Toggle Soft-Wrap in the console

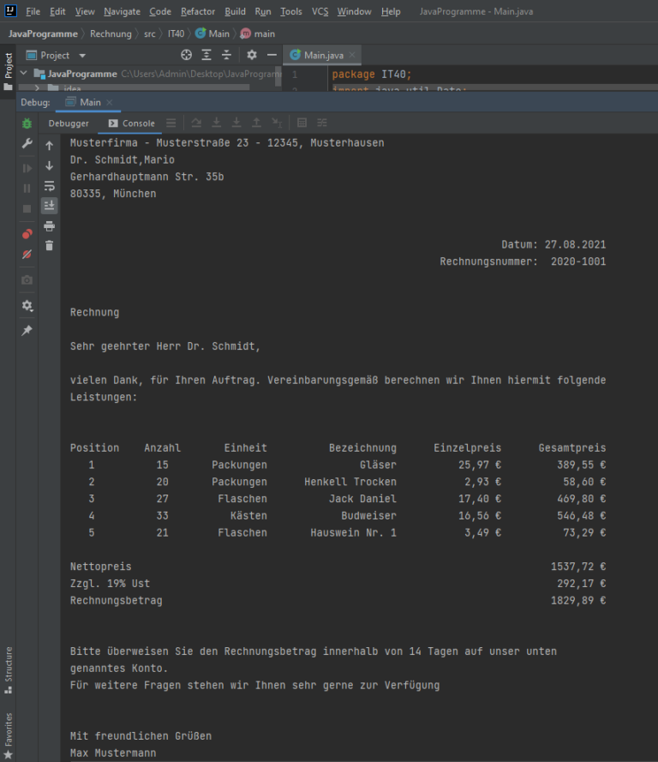49,186
